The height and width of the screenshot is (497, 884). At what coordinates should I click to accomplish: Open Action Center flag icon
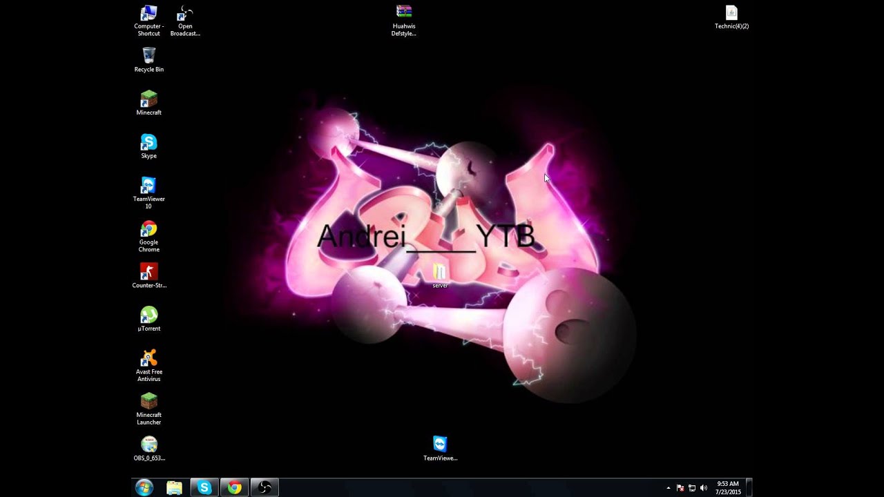pyautogui.click(x=680, y=488)
